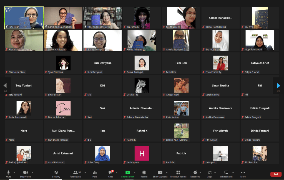Start recording with the Record button

tap(144, 174)
